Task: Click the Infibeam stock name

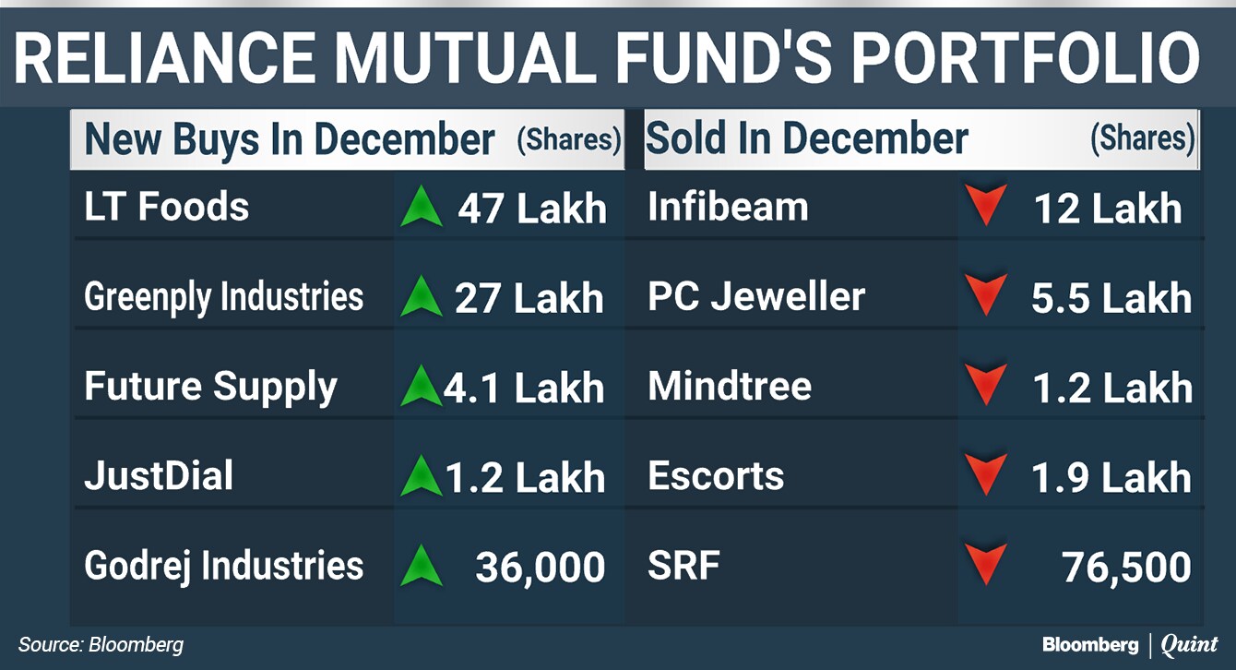Action: tap(728, 207)
